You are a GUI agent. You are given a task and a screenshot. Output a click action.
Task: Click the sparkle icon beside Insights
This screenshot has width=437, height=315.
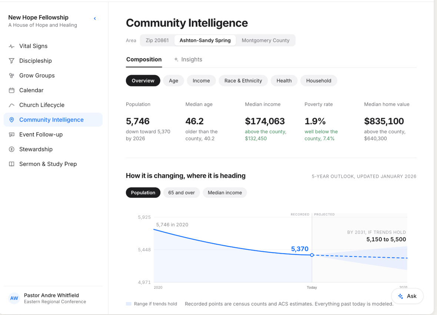tap(176, 59)
